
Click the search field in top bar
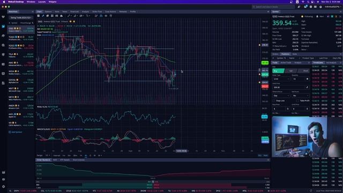(273, 7)
